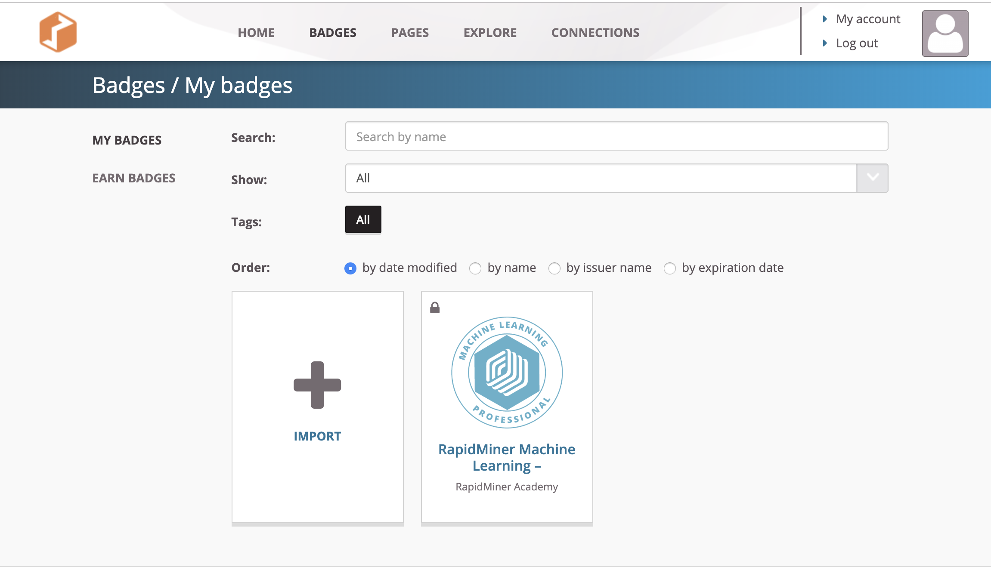Click the All tag filter button
This screenshot has height=567, width=991.
click(363, 220)
